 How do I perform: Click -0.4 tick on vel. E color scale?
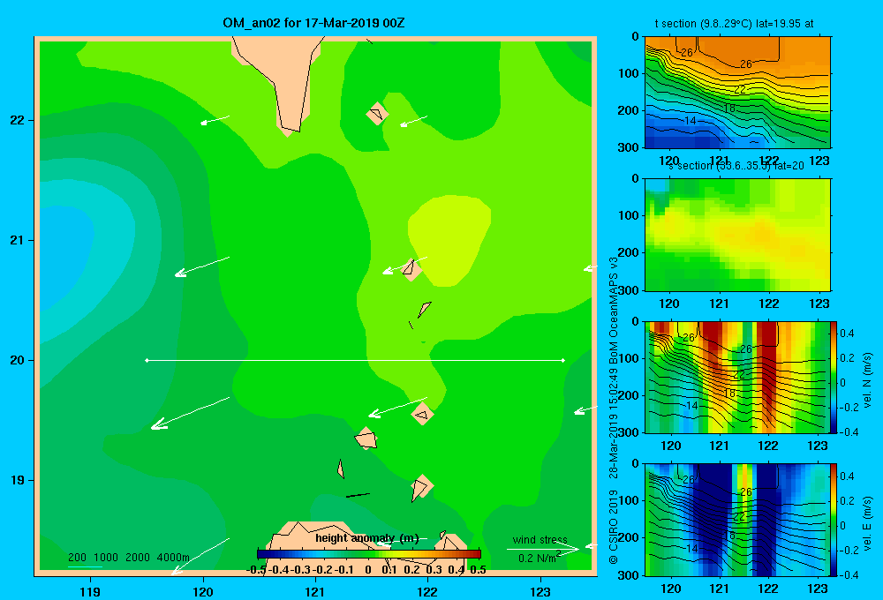click(848, 574)
